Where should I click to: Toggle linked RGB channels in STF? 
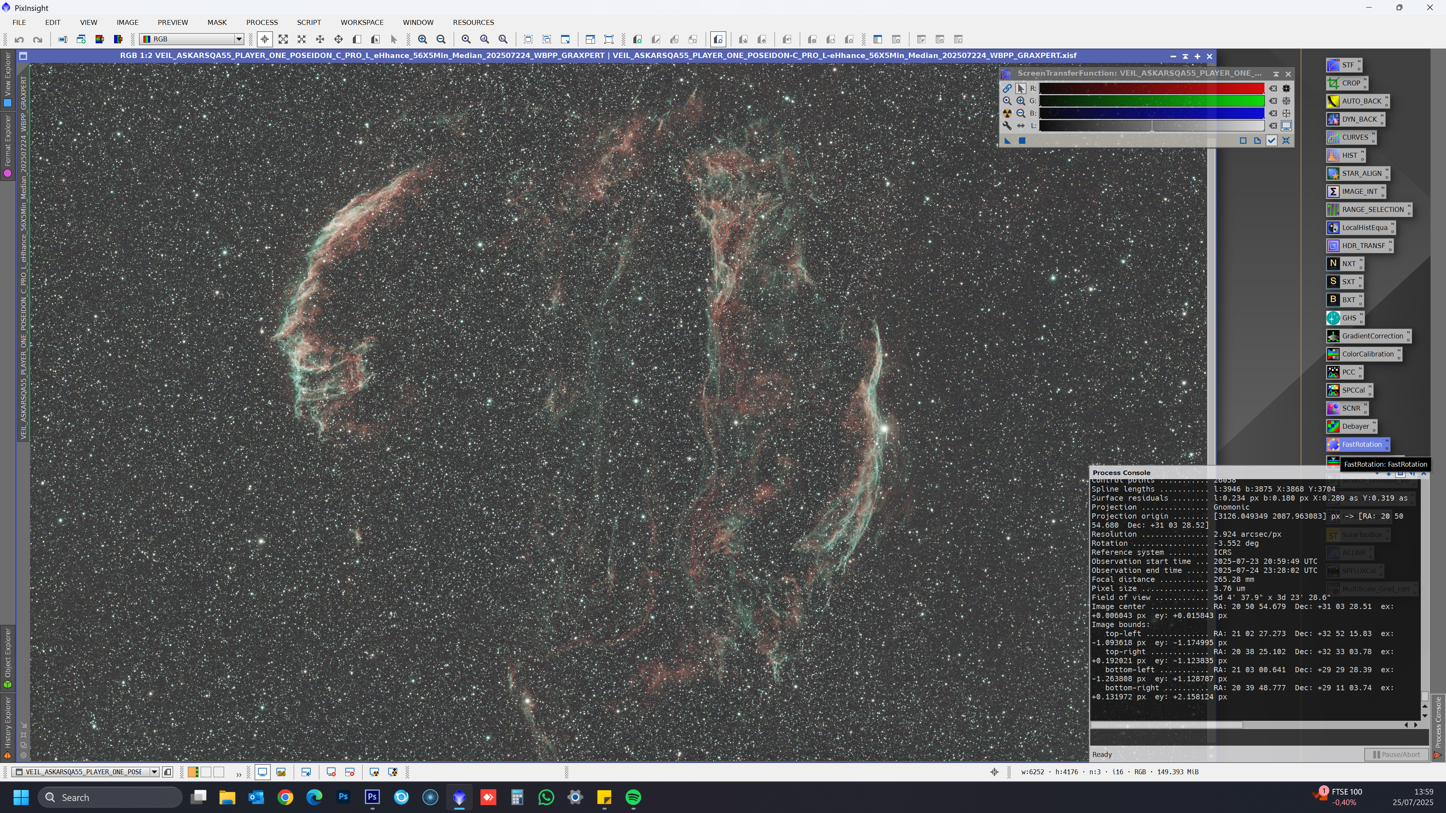1007,89
